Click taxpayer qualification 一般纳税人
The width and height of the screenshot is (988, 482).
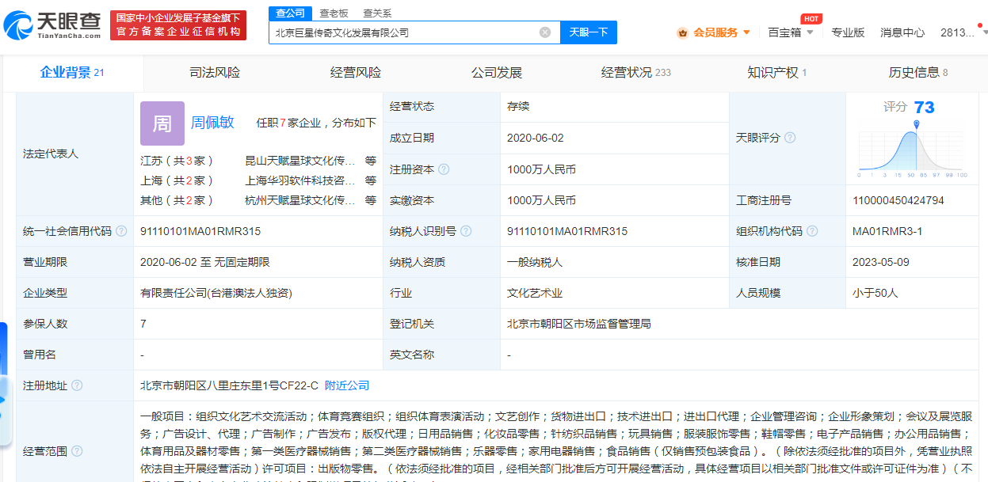[x=535, y=262]
